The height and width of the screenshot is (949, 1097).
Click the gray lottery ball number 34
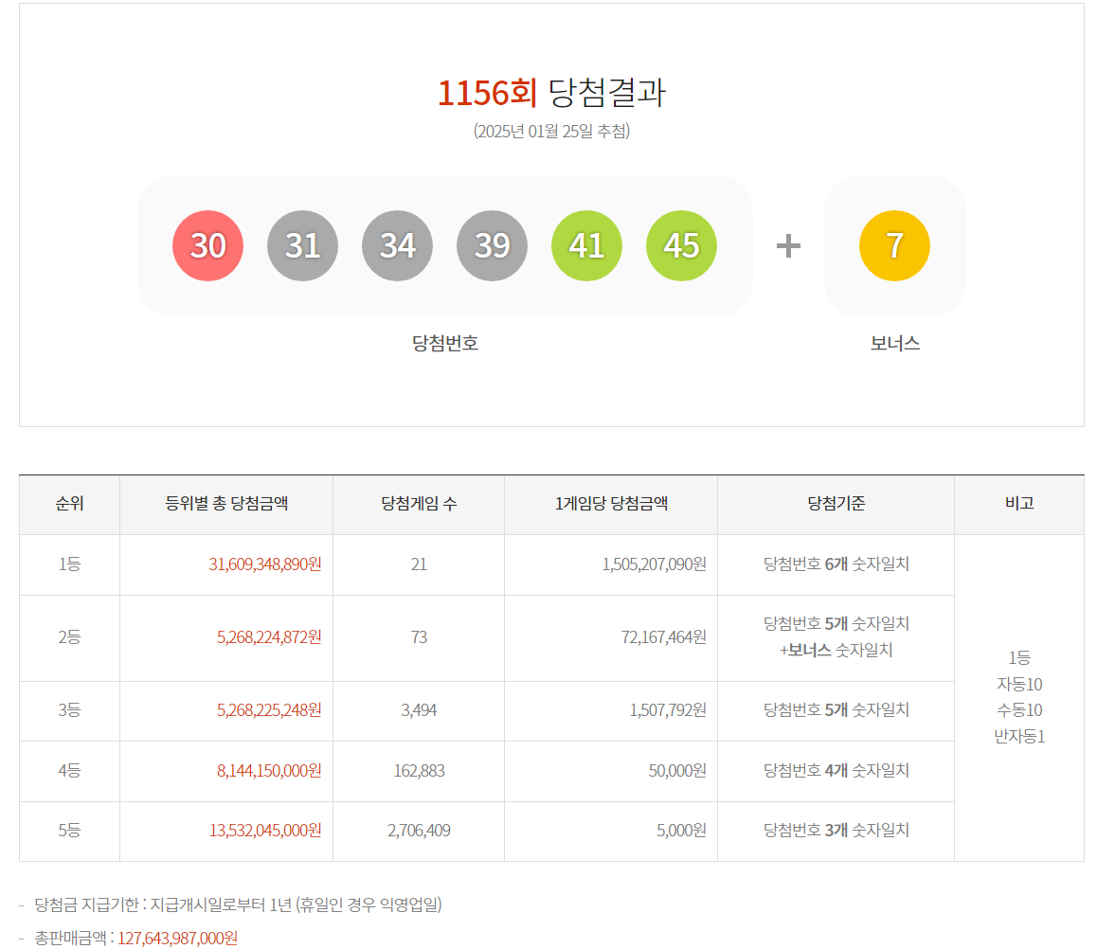point(397,245)
